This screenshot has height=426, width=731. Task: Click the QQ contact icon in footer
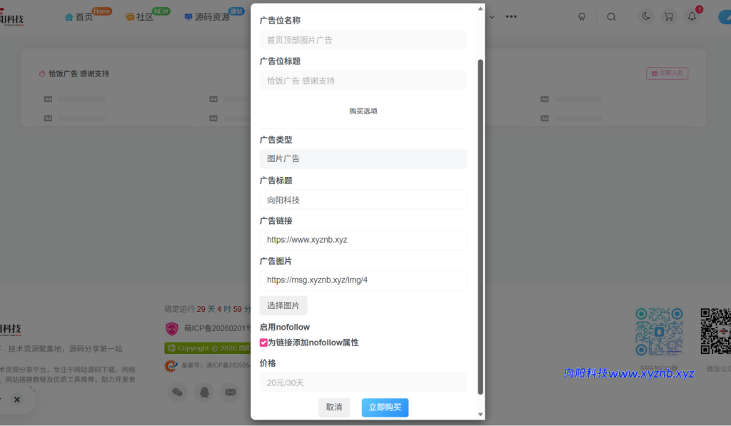pos(204,392)
